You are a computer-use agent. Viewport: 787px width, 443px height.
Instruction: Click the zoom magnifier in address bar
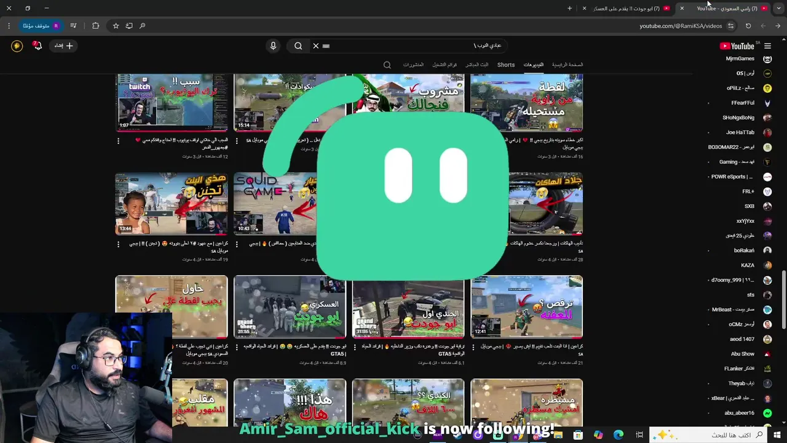(x=143, y=26)
